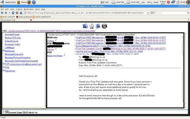Click the paperclip icon next to INBOX

(56, 49)
